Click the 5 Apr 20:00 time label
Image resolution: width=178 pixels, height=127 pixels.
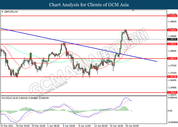[x=69, y=126]
